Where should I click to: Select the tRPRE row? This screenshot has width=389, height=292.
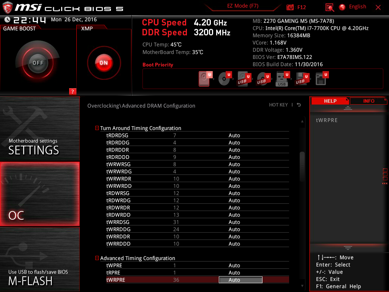click(x=198, y=273)
